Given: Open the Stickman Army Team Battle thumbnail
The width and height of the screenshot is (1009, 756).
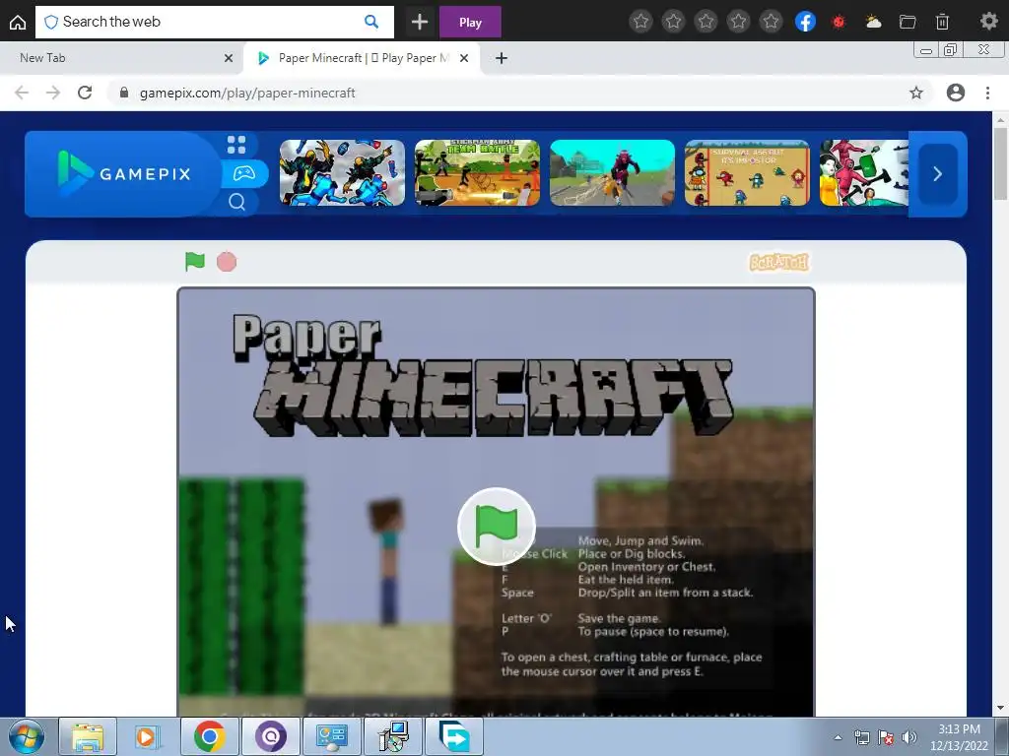Looking at the screenshot, I should pyautogui.click(x=478, y=173).
